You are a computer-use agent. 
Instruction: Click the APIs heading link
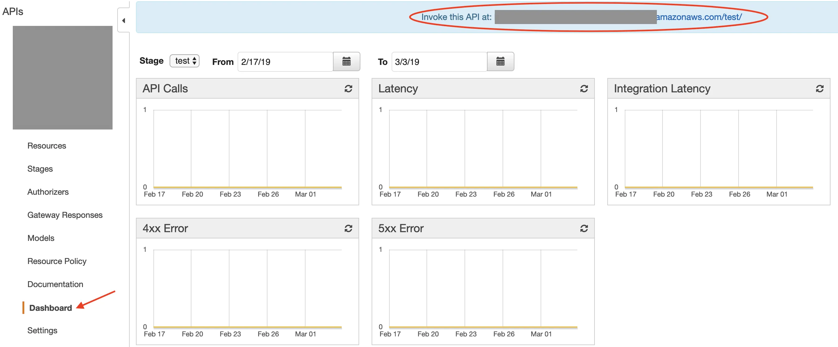pyautogui.click(x=13, y=12)
